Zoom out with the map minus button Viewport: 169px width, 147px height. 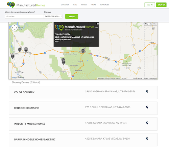click(x=15, y=61)
